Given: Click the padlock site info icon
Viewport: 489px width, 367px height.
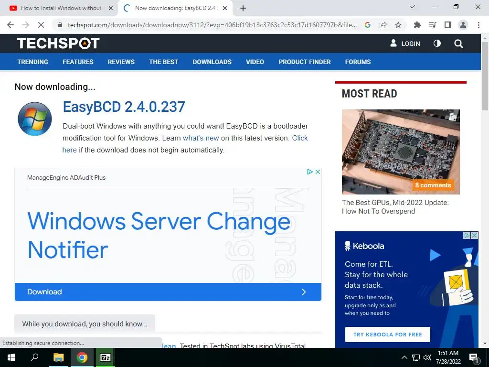Looking at the screenshot, I should coord(61,25).
